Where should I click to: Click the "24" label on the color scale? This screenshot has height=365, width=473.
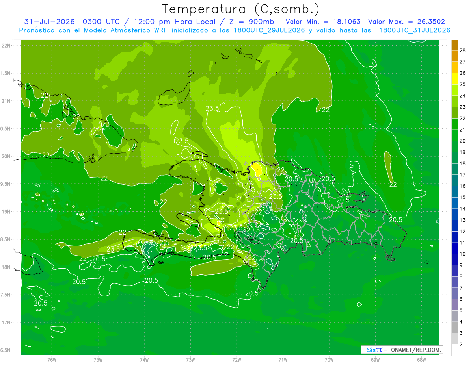463,96
